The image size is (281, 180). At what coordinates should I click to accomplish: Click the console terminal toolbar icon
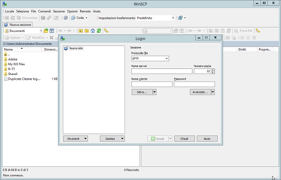click(43, 18)
